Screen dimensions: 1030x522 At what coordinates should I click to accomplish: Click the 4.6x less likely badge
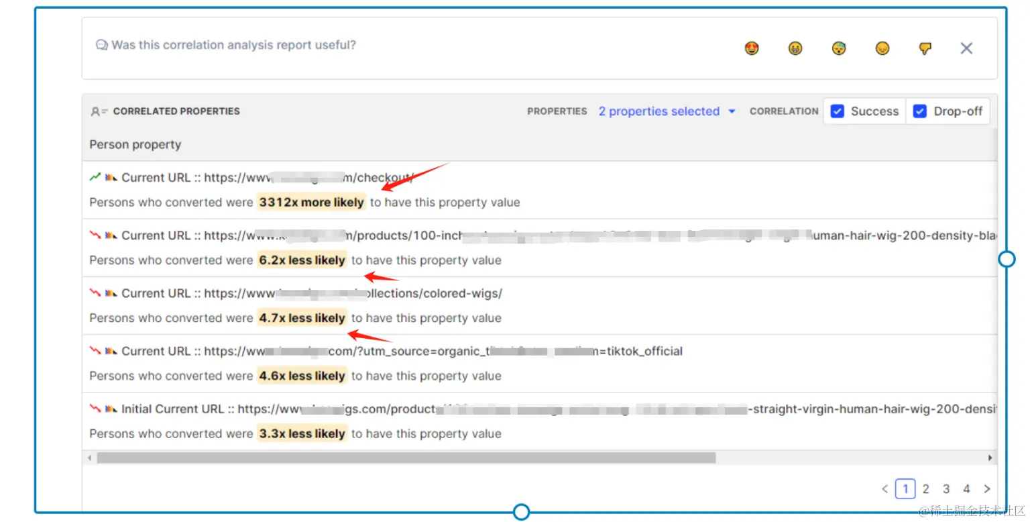tap(302, 376)
